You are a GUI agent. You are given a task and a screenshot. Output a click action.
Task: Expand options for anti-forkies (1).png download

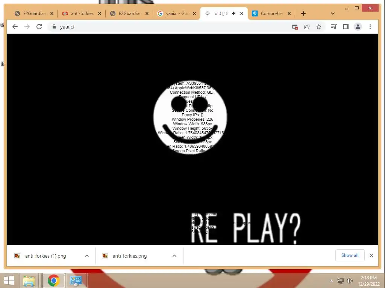[87, 256]
